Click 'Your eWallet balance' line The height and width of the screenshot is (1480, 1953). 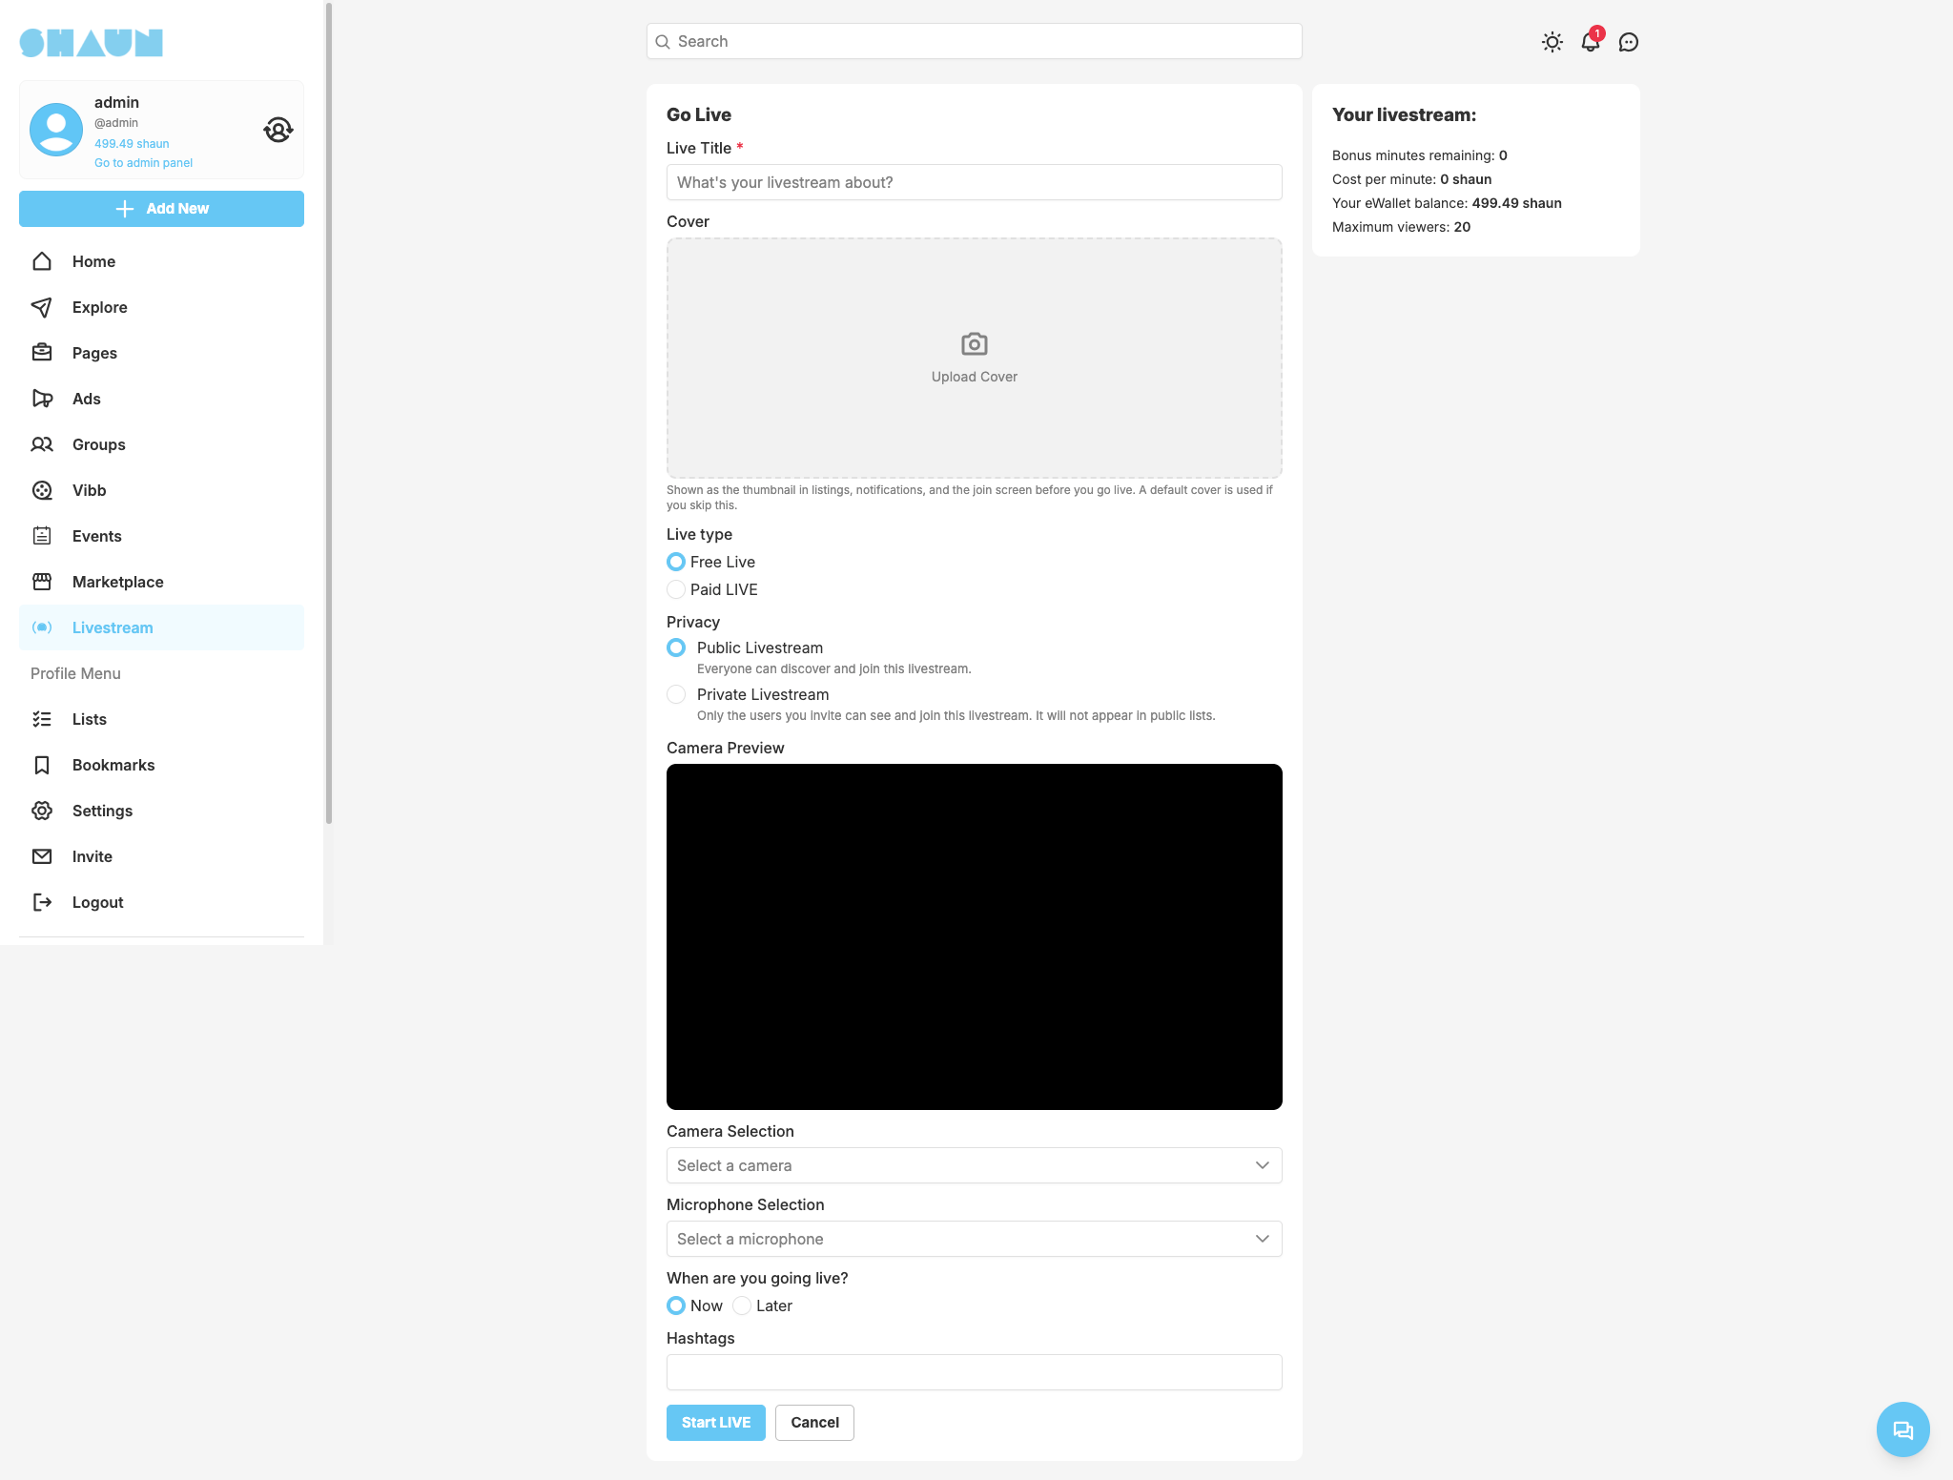[x=1447, y=203]
